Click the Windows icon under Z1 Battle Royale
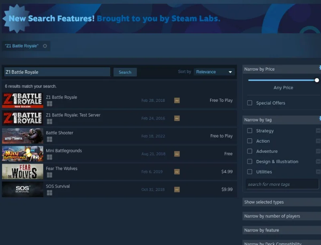Screen dimensions: 321x245 [x=49, y=104]
